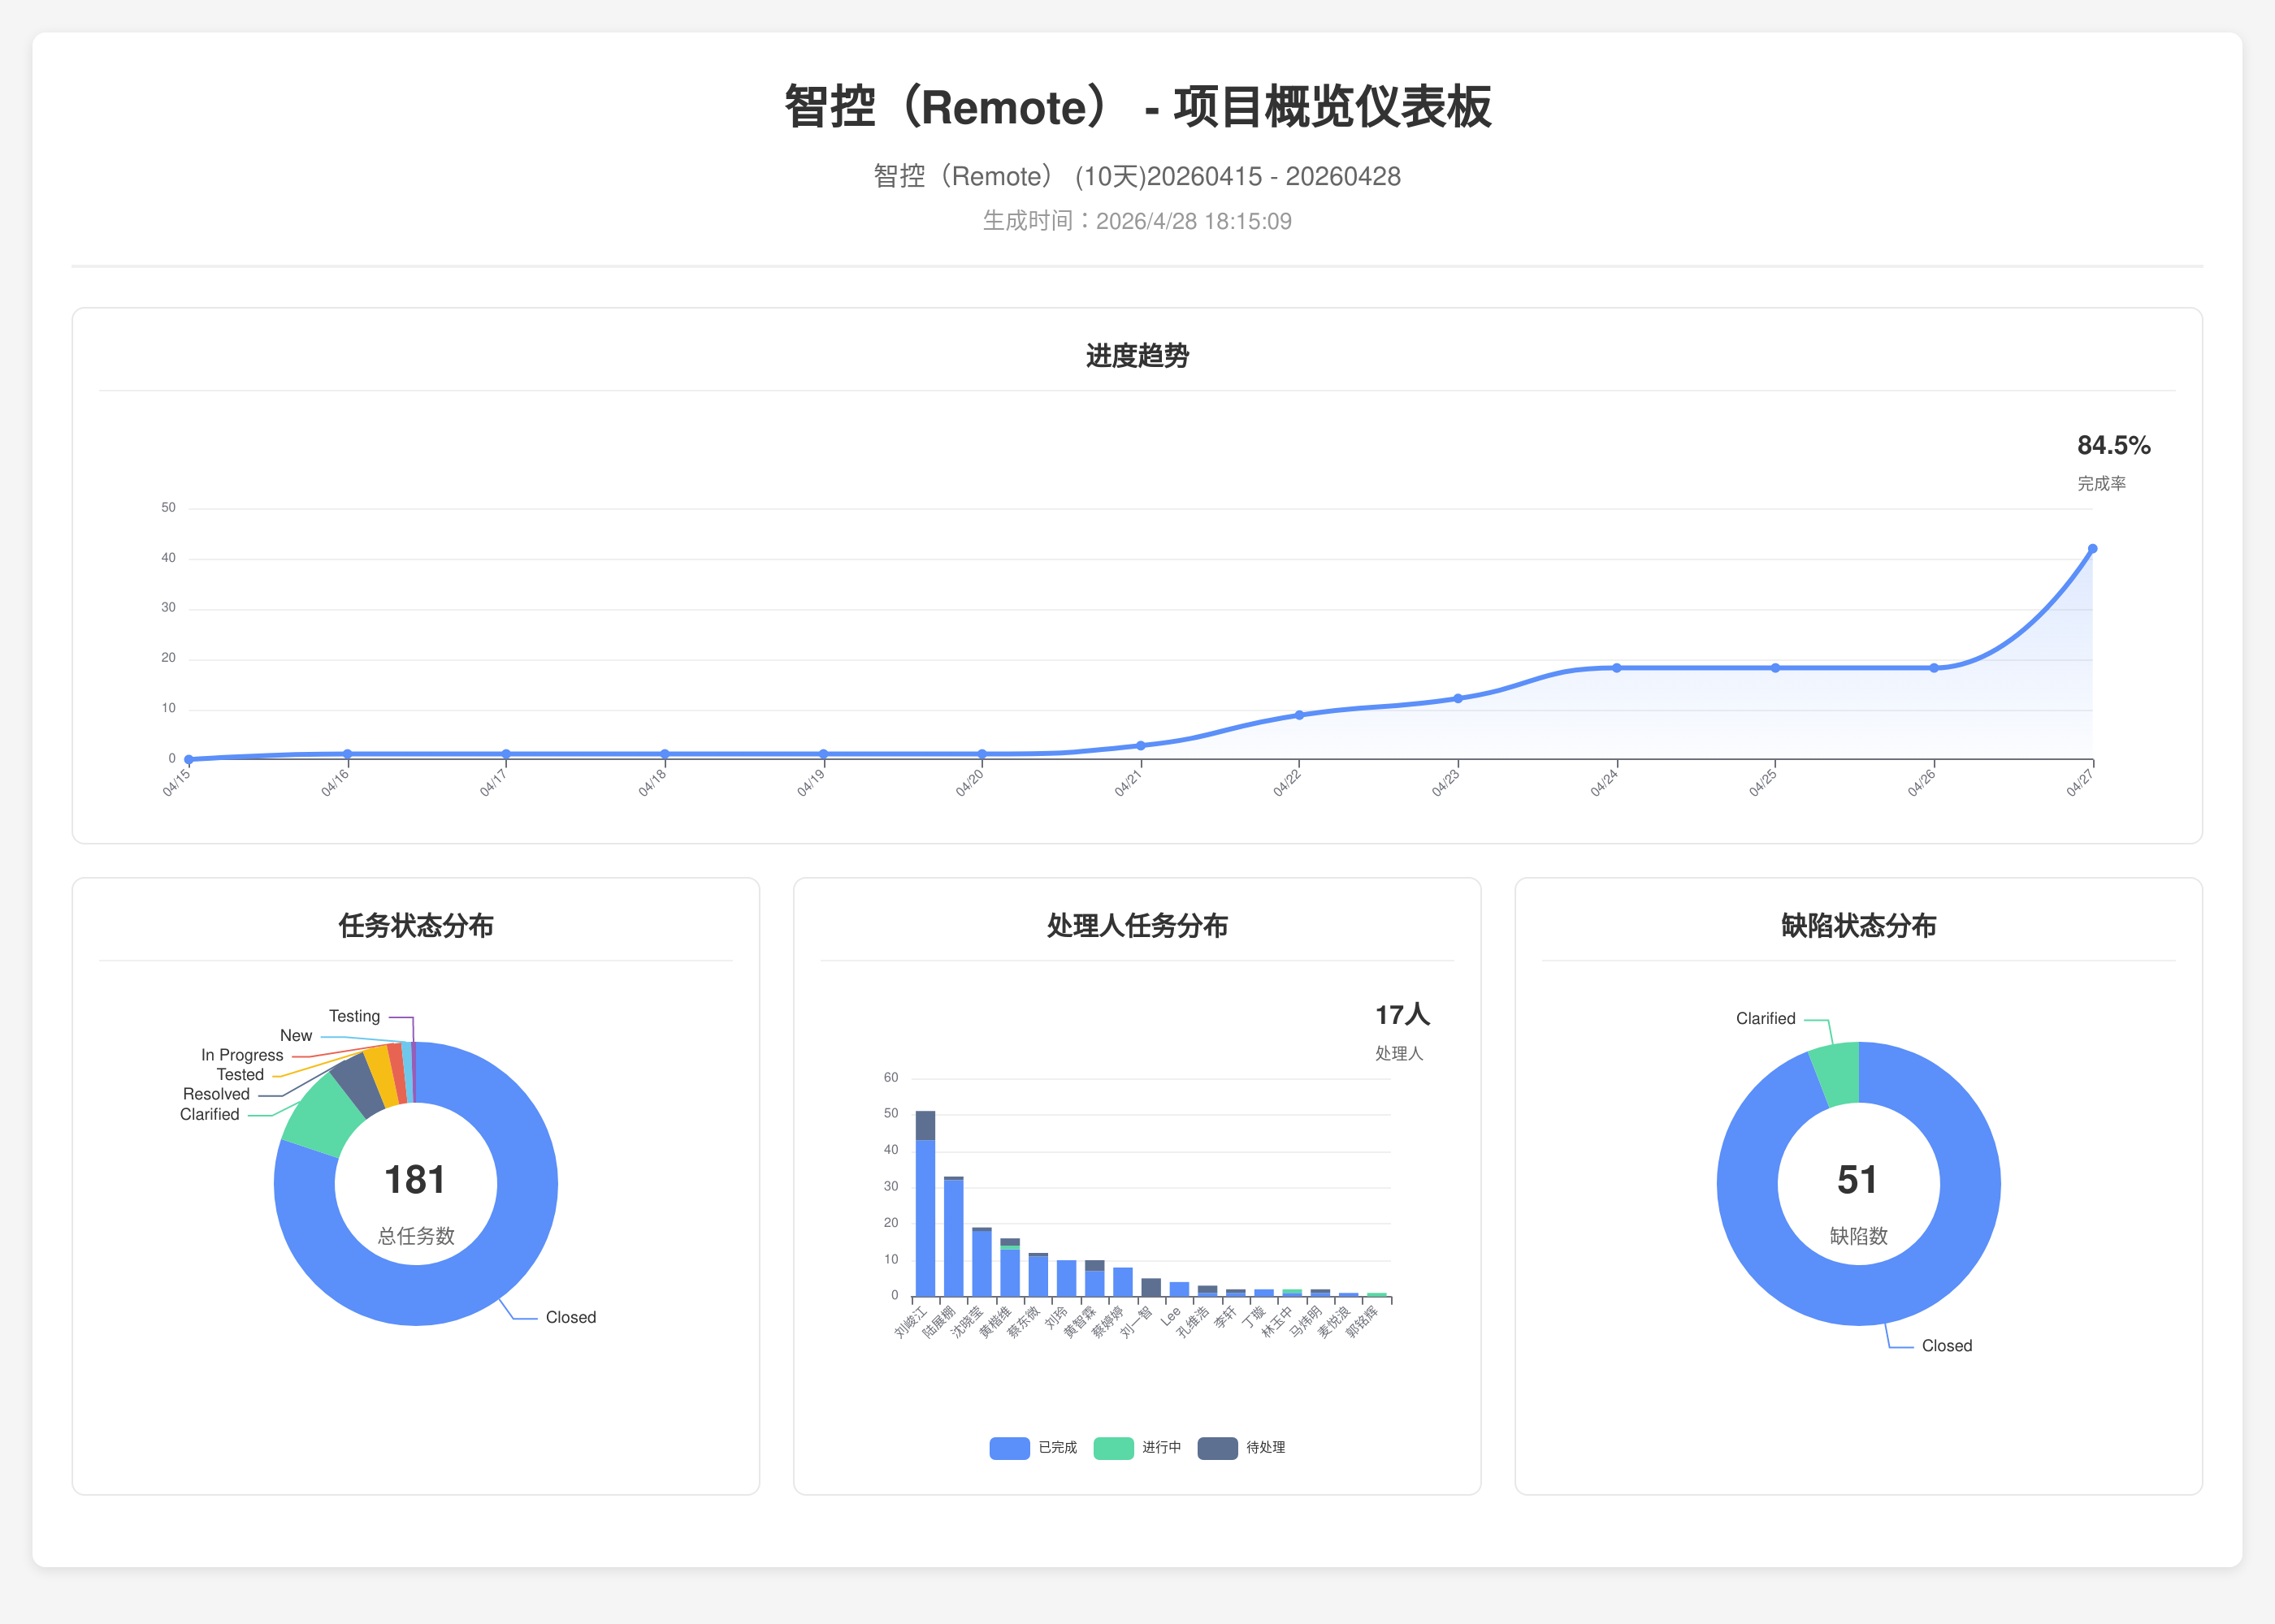2275x1624 pixels.
Task: Click the 04/22 data point on trend line
Action: click(x=1299, y=715)
